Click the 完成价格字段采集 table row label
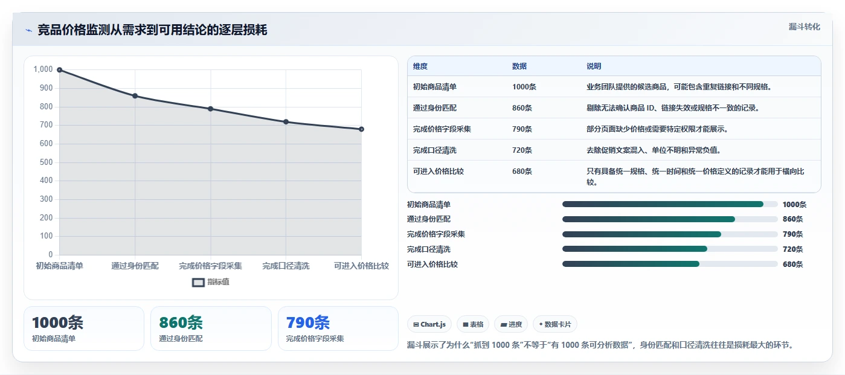 [442, 129]
